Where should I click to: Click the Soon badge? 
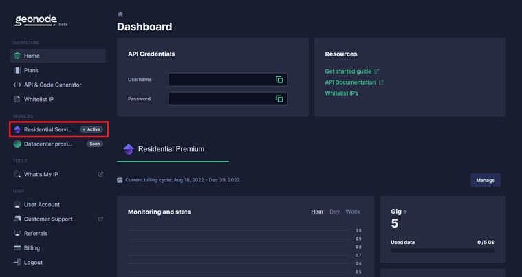point(95,144)
